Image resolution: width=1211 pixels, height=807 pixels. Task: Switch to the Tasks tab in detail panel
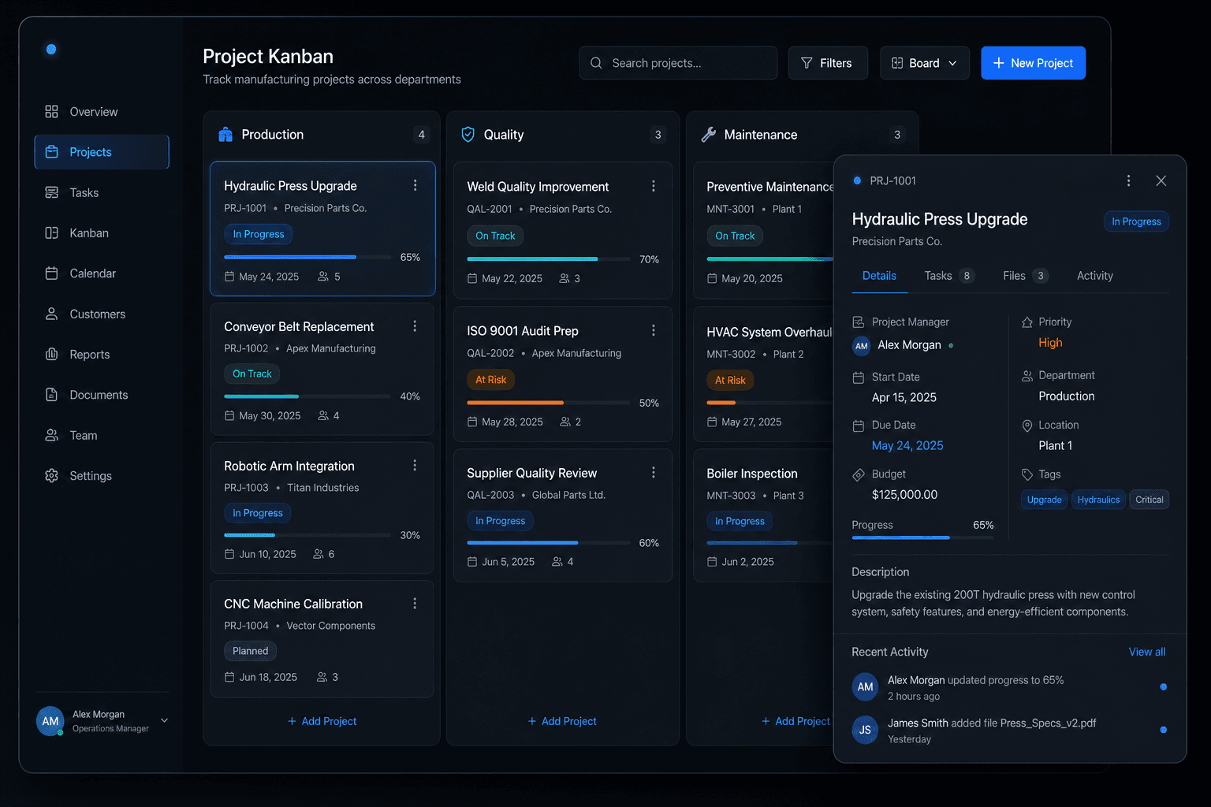[x=948, y=276]
